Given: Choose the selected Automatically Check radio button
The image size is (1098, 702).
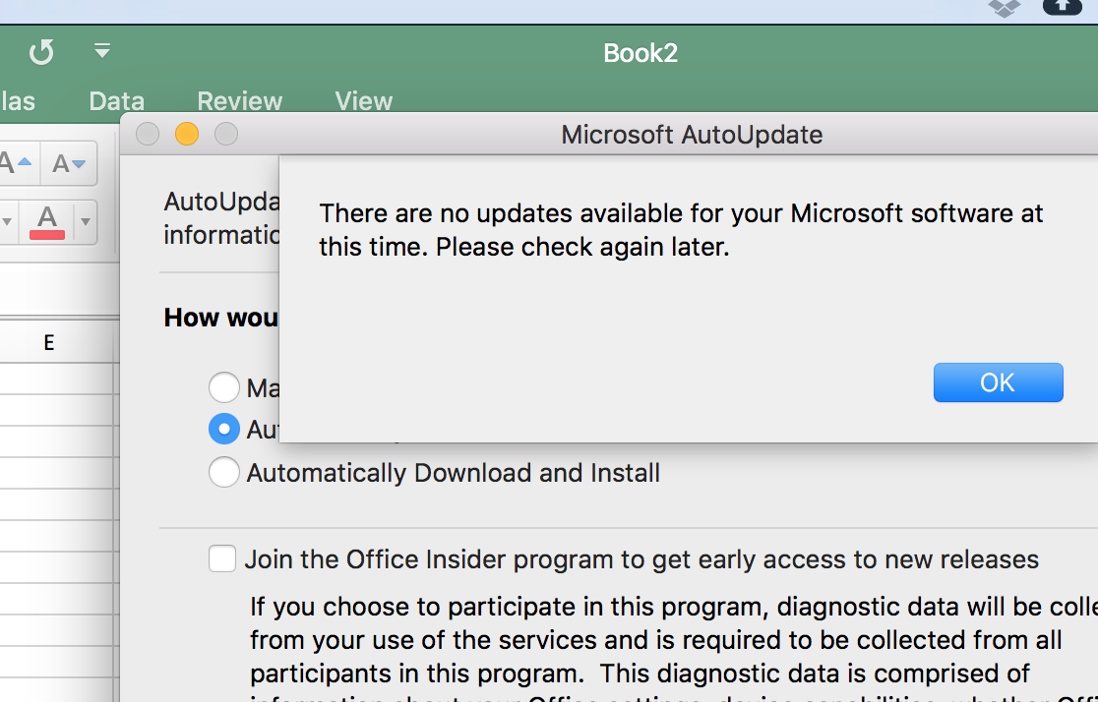Looking at the screenshot, I should [x=224, y=429].
